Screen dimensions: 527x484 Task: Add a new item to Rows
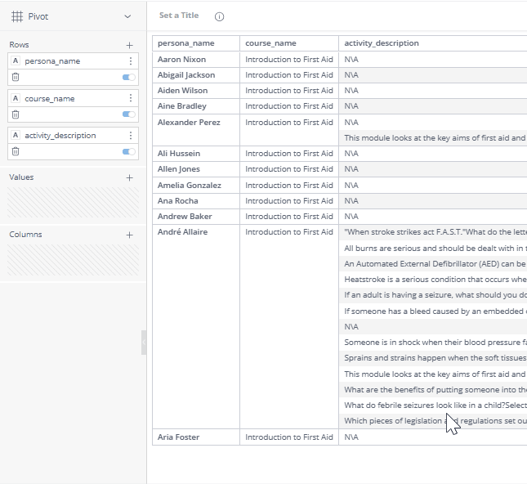tap(129, 45)
